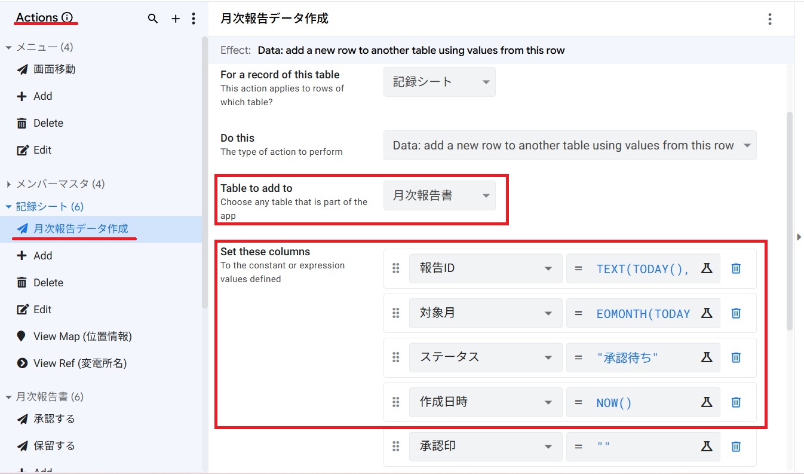Open the 'Table to add to' dropdown
This screenshot has width=804, height=474.
440,195
